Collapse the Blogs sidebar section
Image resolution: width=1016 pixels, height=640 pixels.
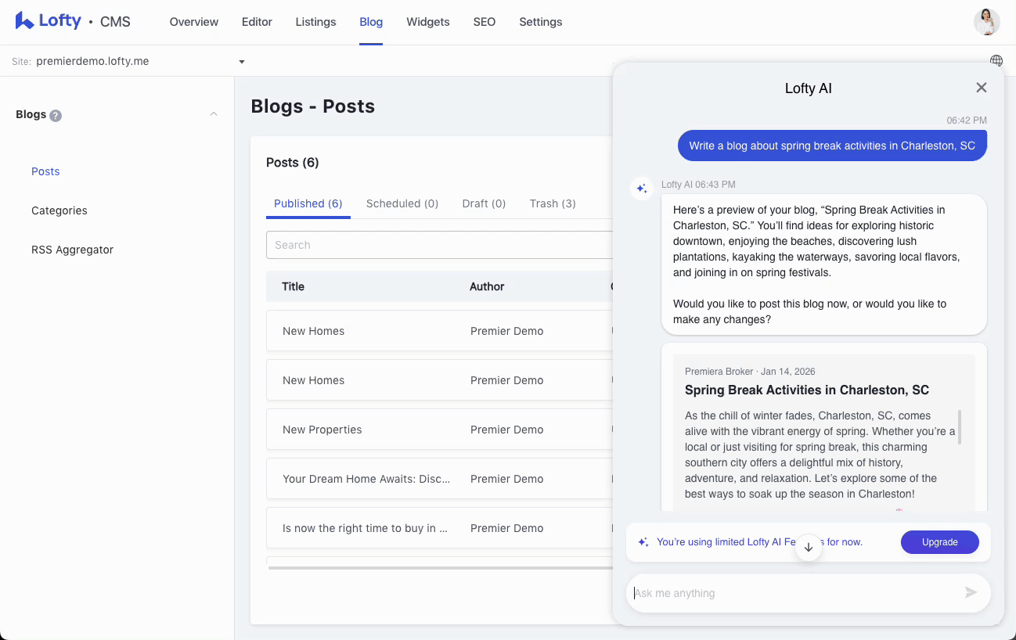214,114
